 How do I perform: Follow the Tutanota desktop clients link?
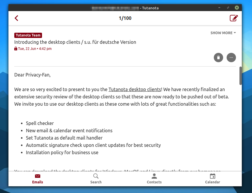coord(135,89)
